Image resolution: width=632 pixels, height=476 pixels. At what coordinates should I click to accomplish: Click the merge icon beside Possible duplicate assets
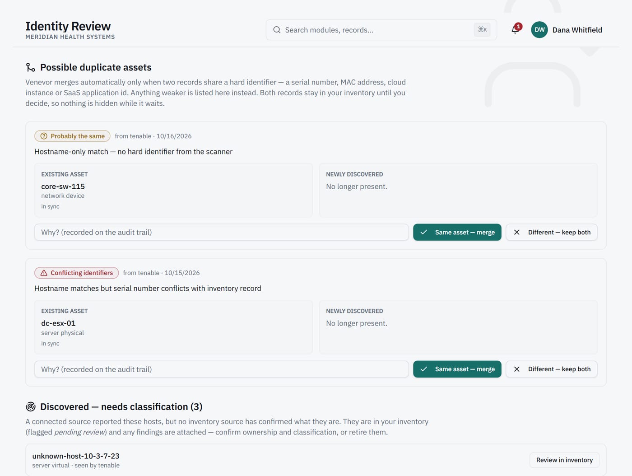(30, 67)
